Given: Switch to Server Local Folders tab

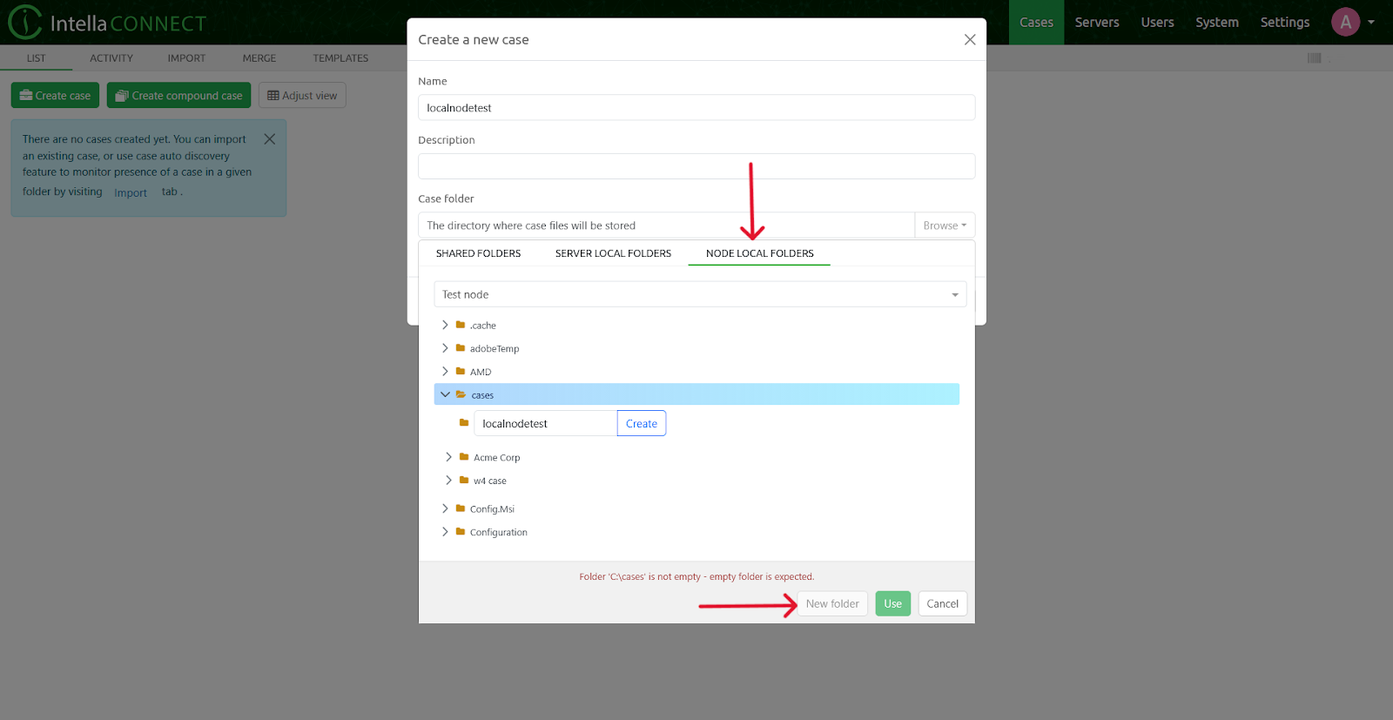Looking at the screenshot, I should (613, 253).
